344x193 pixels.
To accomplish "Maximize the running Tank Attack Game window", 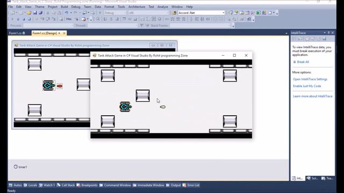I will pos(234,55).
